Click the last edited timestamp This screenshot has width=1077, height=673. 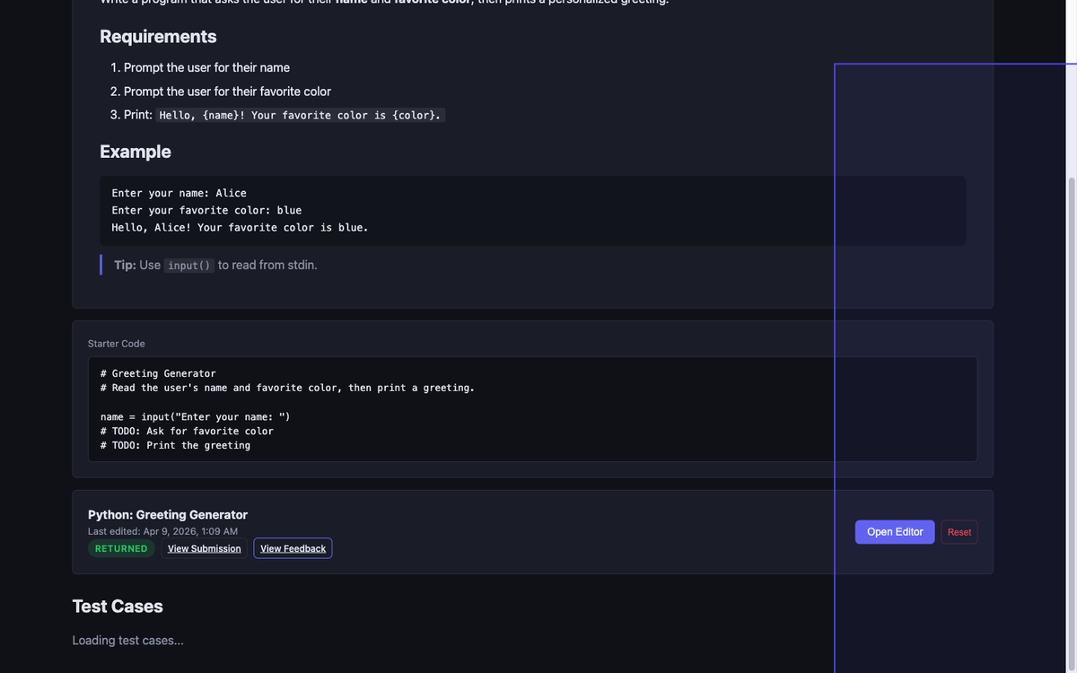162,531
